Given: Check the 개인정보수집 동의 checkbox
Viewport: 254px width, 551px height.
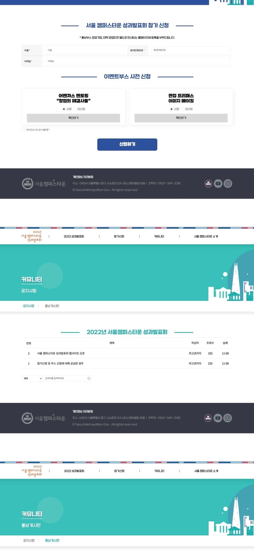Looking at the screenshot, I should pos(23,130).
